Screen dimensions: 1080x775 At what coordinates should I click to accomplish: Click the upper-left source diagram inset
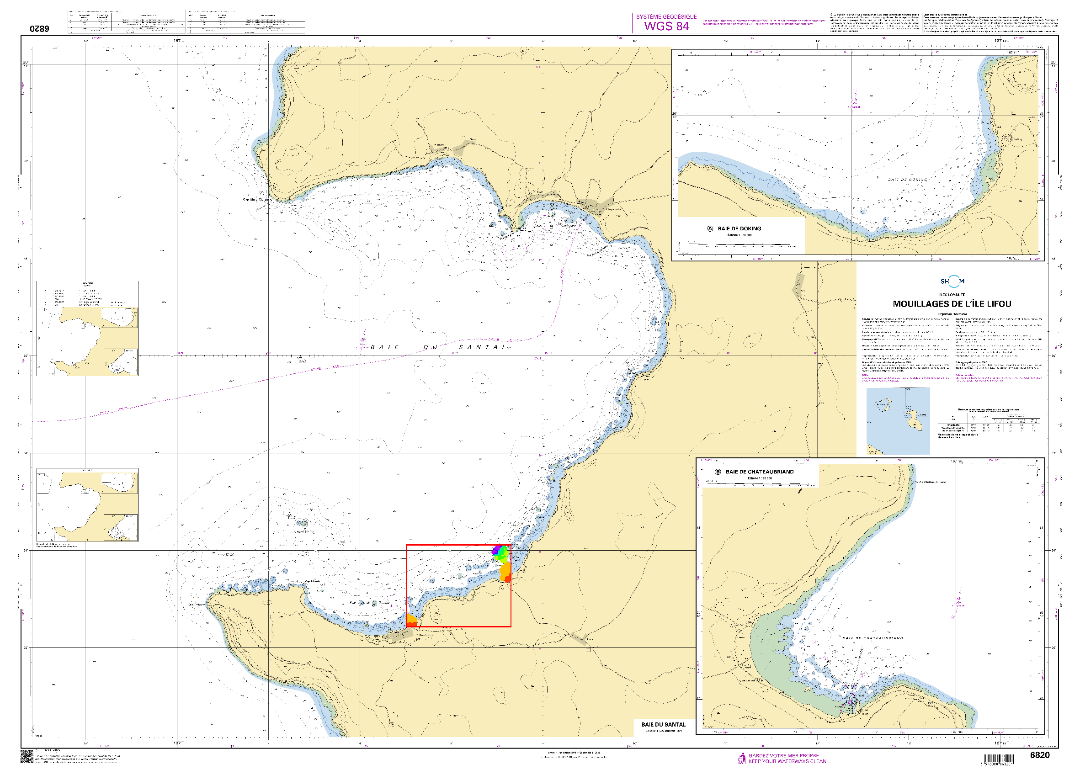click(x=88, y=329)
